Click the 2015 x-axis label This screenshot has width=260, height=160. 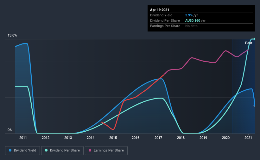(x=113, y=138)
